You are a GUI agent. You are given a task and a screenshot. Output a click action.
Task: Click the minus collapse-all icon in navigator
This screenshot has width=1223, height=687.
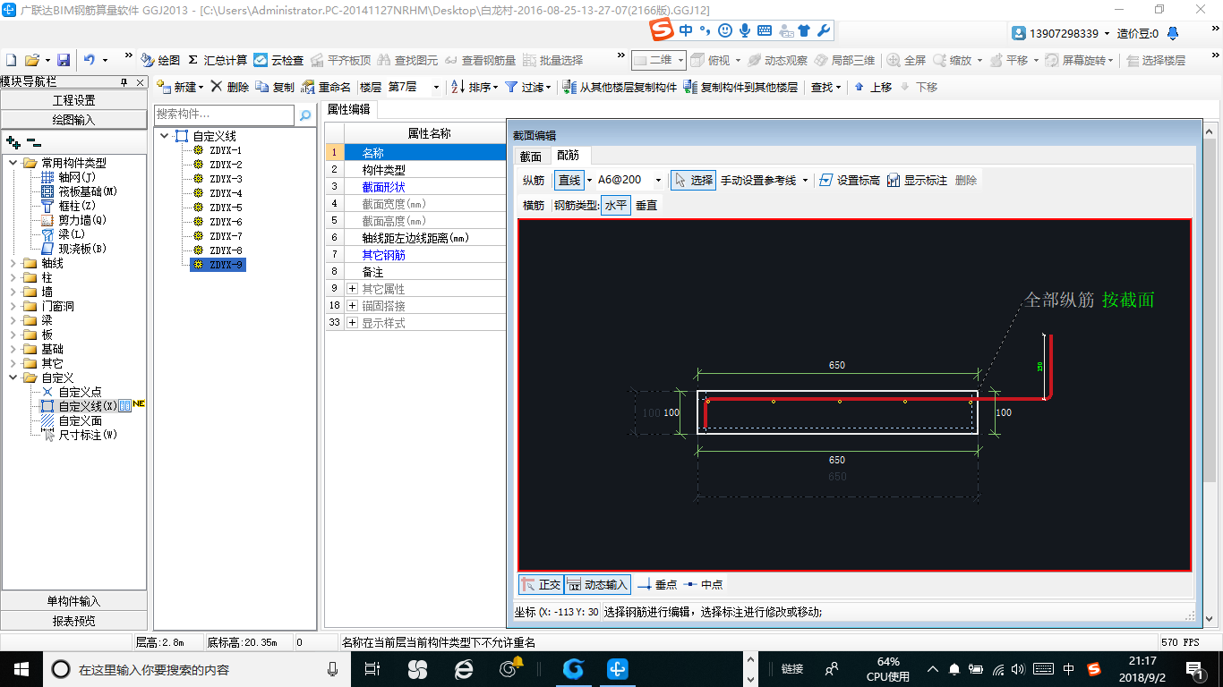[x=34, y=142]
